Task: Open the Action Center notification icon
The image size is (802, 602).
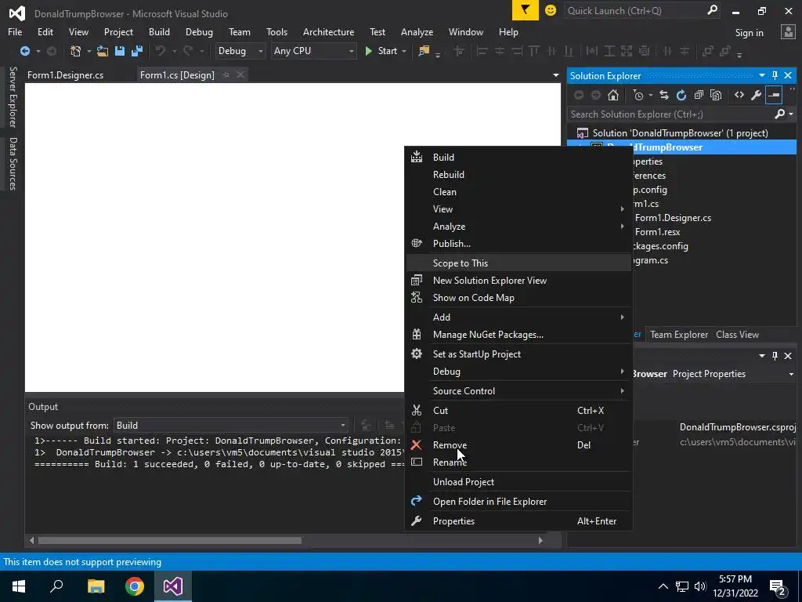Action: (x=778, y=586)
